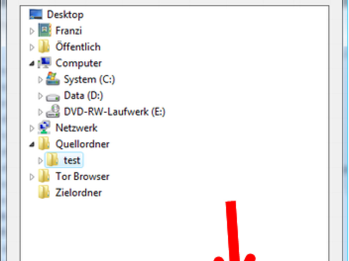349x261 pixels.
Task: Collapse the Computer node
Action: (32, 64)
